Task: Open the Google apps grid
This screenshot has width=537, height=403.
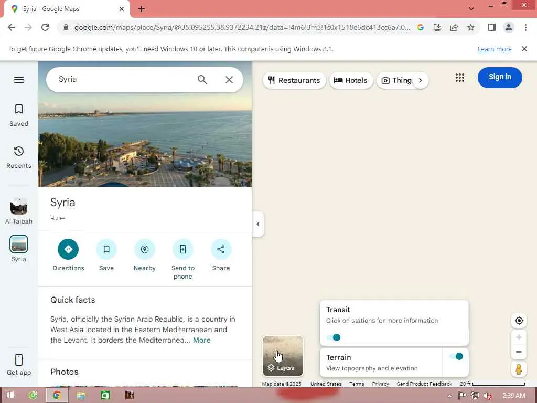Action: point(460,78)
